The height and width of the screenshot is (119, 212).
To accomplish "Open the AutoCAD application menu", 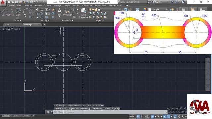I will 3,3.
